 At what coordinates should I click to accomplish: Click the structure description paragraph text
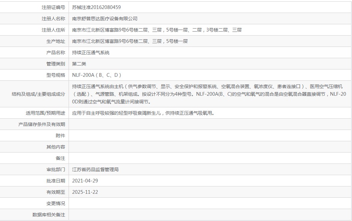[x=209, y=94]
